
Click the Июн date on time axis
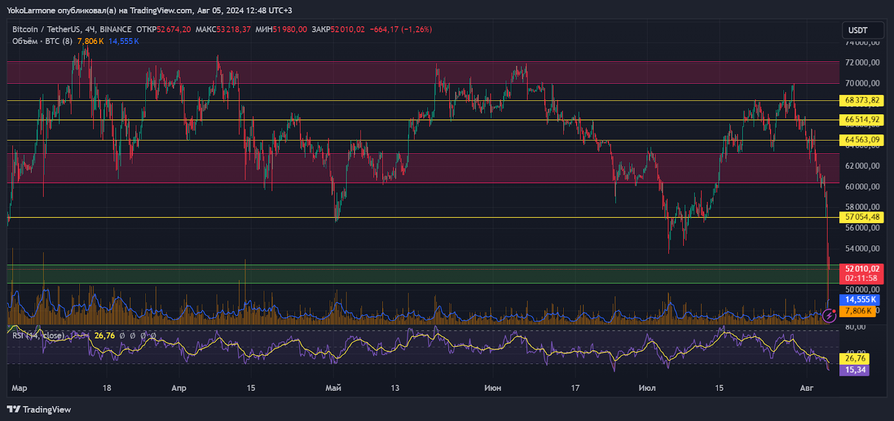[x=493, y=388]
